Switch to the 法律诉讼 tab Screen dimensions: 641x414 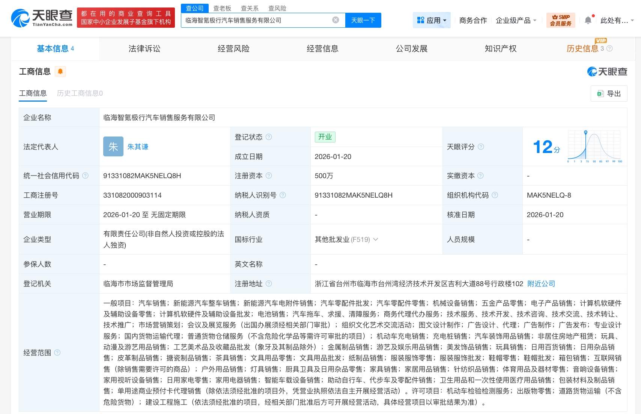144,48
